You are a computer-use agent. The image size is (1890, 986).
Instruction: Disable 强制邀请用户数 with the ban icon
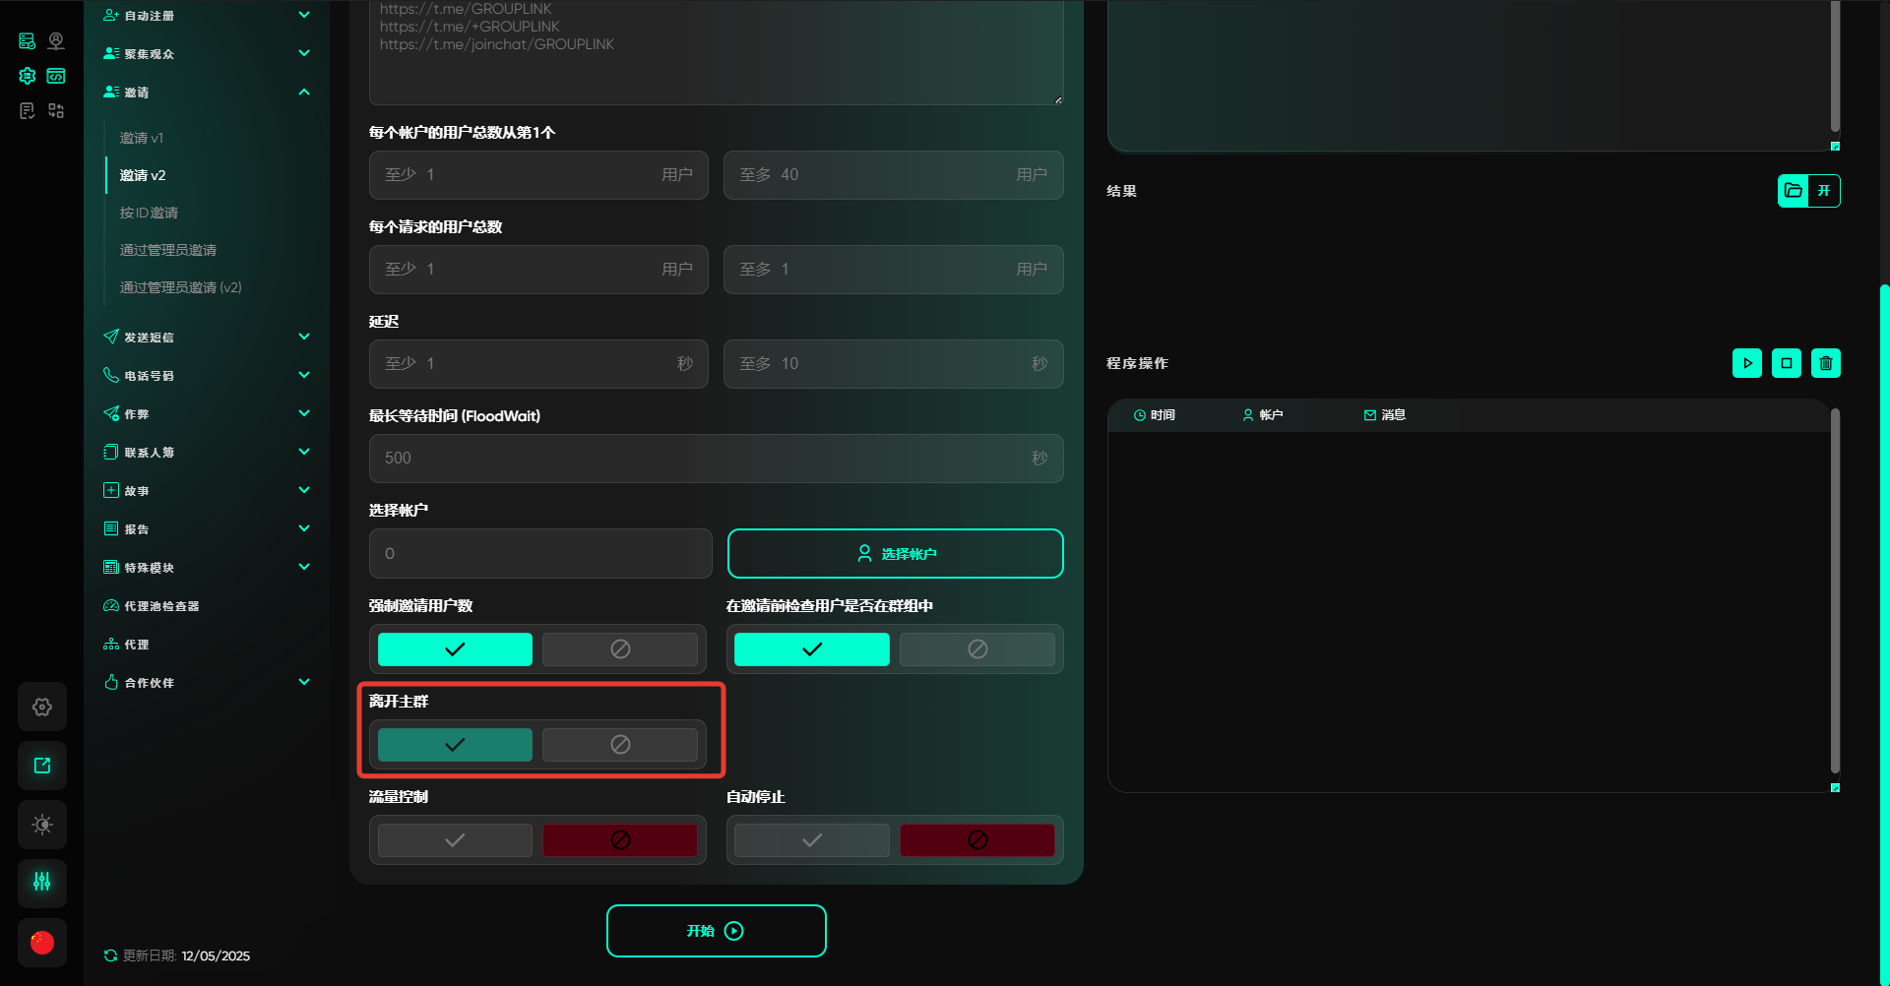pos(620,649)
